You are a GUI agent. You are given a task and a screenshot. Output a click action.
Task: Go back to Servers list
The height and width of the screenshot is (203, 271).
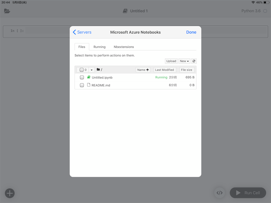click(82, 32)
